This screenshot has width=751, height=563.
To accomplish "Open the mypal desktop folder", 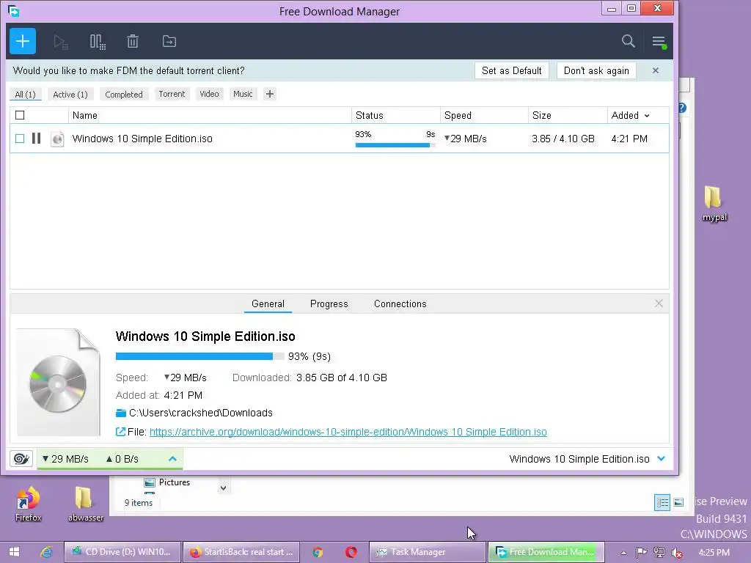I will coord(714,204).
